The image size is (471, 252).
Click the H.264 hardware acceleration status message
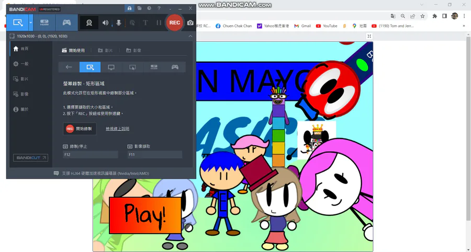click(102, 174)
